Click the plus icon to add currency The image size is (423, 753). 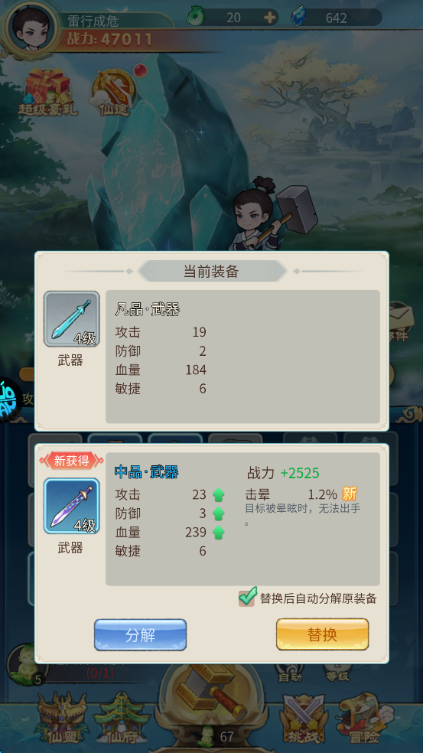270,18
